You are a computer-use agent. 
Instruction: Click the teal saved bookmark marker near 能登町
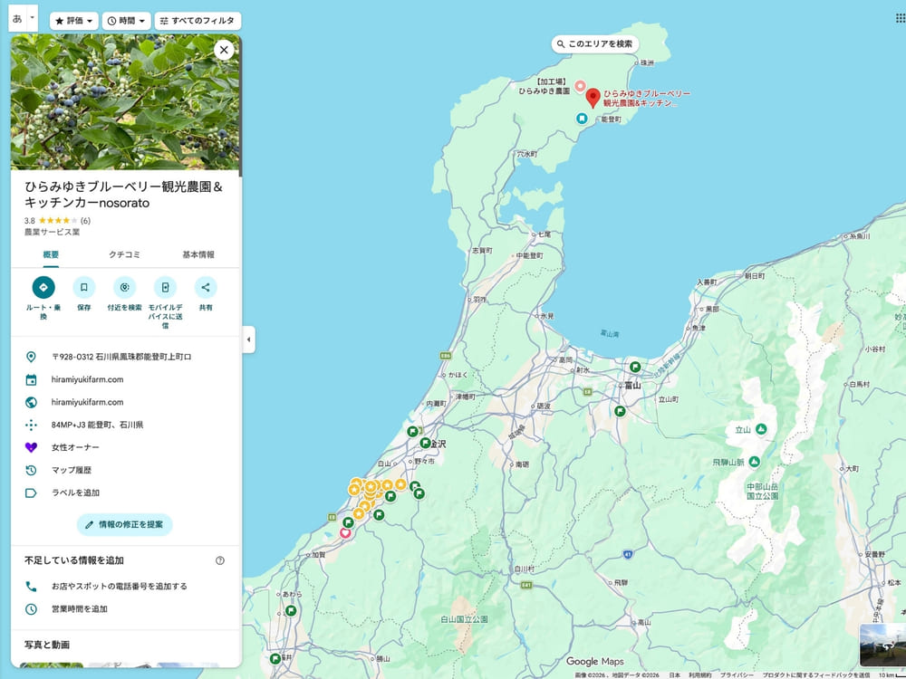coord(582,119)
